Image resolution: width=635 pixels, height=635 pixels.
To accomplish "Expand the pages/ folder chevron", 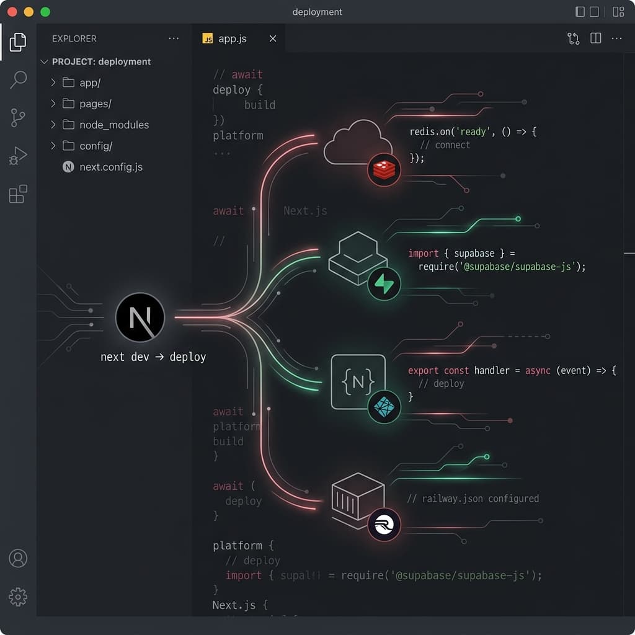I will (x=53, y=104).
